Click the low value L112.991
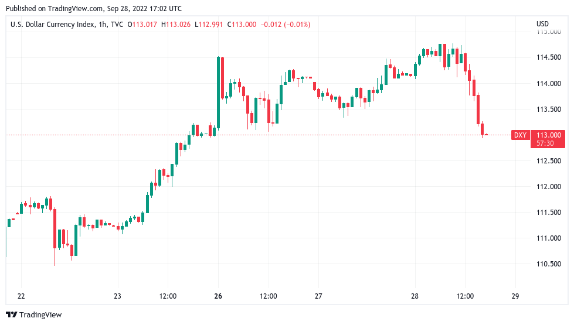Image resolution: width=574 pixels, height=325 pixels. click(211, 24)
